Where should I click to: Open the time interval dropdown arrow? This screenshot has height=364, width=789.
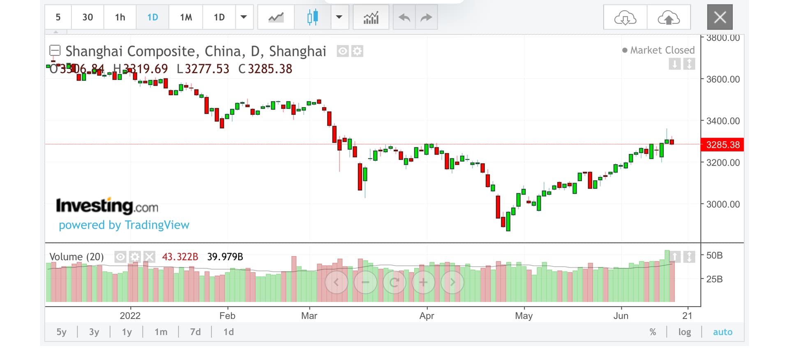pos(244,17)
